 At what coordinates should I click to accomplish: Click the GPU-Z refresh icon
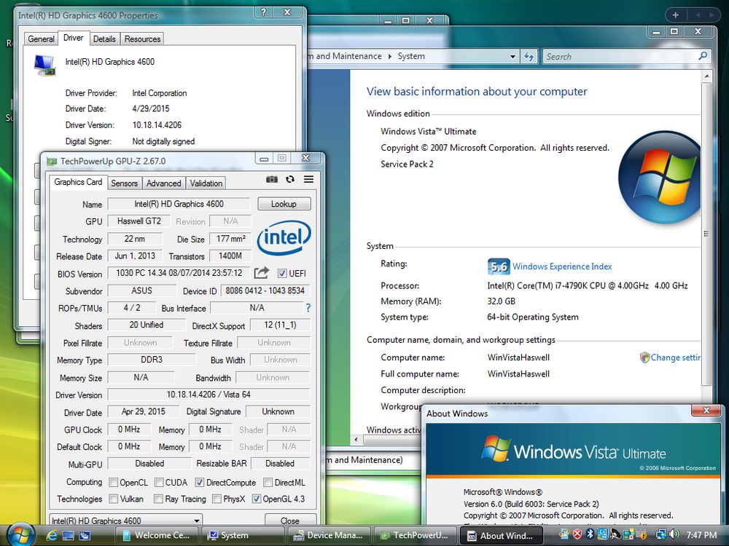click(x=290, y=180)
